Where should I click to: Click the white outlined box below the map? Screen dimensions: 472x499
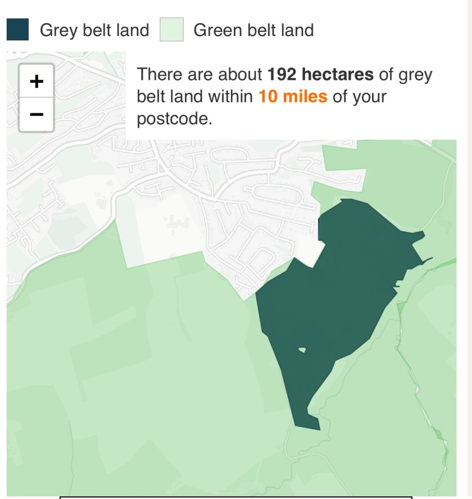pyautogui.click(x=236, y=497)
